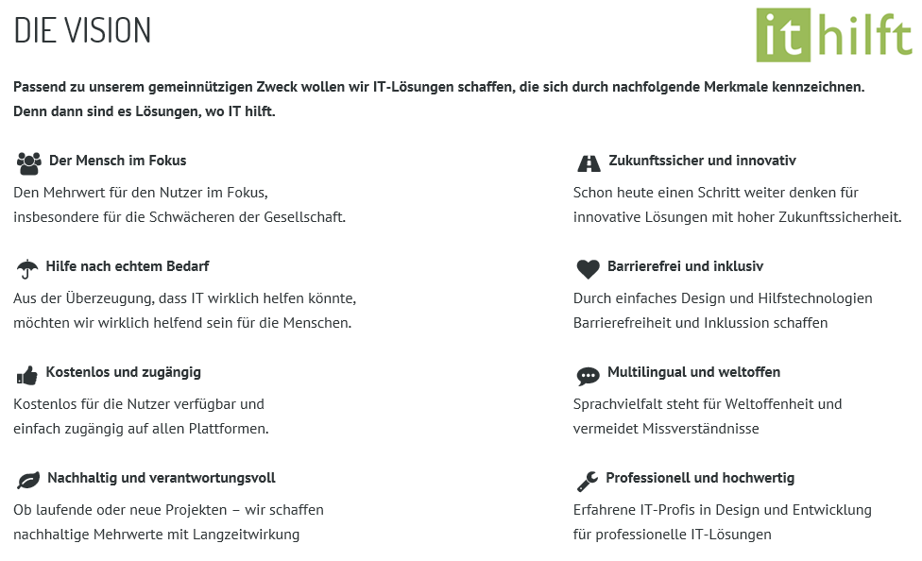Screen dimensions: 922x561
Task: Click the green 'it' logo square
Action: (x=784, y=35)
